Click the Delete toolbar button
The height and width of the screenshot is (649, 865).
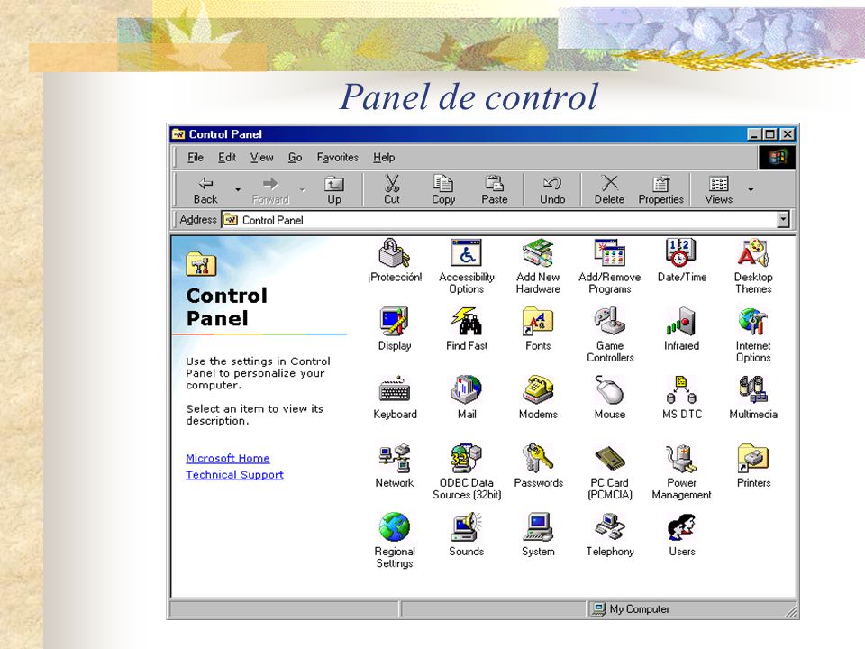coord(609,190)
